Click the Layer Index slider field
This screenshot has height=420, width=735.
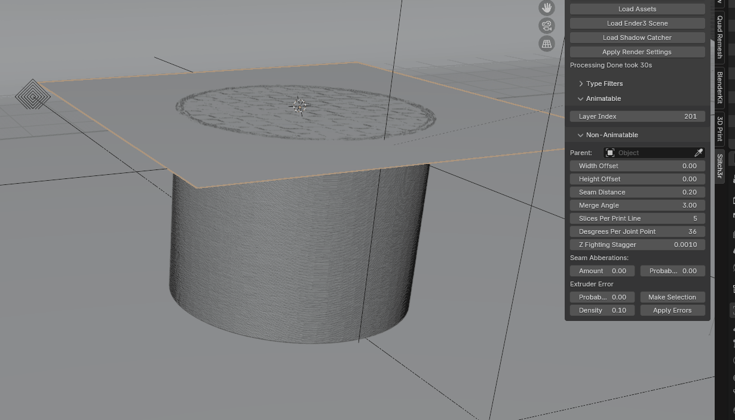click(637, 116)
